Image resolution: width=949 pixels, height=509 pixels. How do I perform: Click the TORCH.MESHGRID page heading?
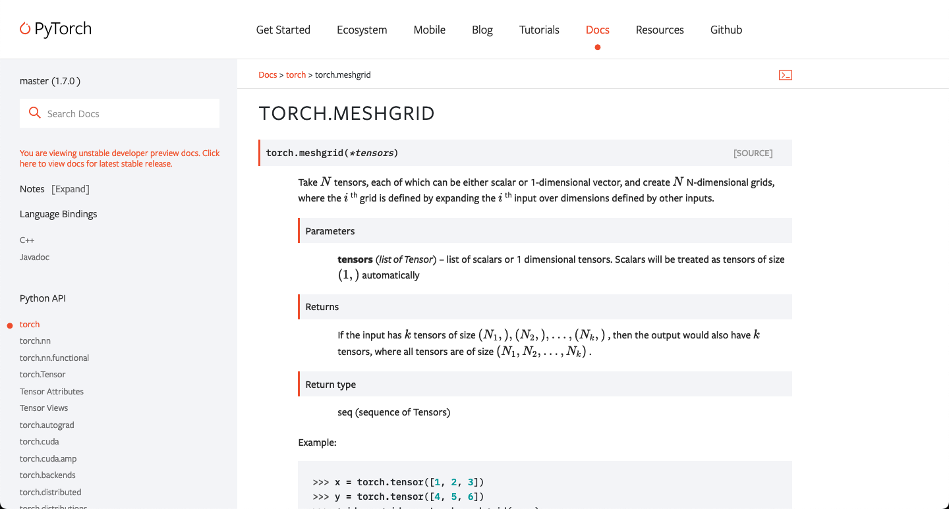pos(347,113)
